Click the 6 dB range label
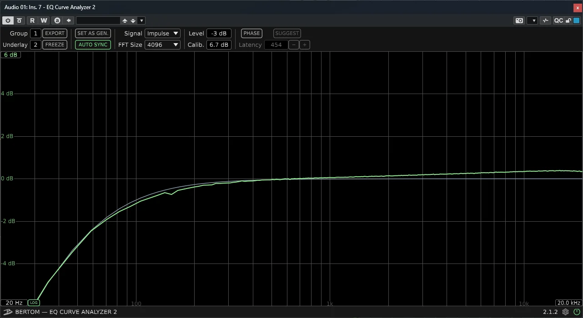583x318 pixels. point(11,55)
